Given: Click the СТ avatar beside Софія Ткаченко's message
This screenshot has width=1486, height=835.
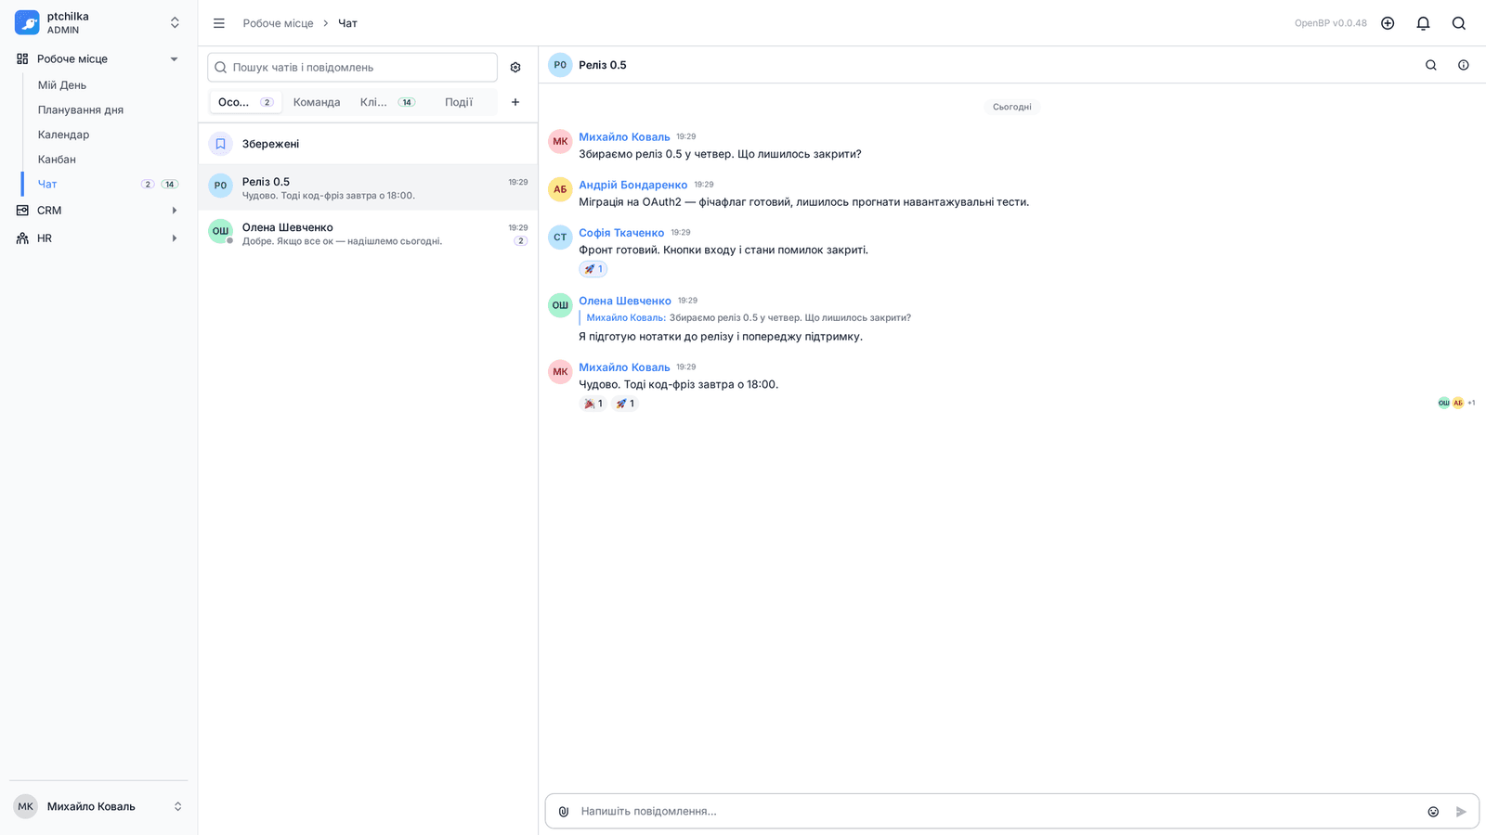Looking at the screenshot, I should (x=560, y=238).
